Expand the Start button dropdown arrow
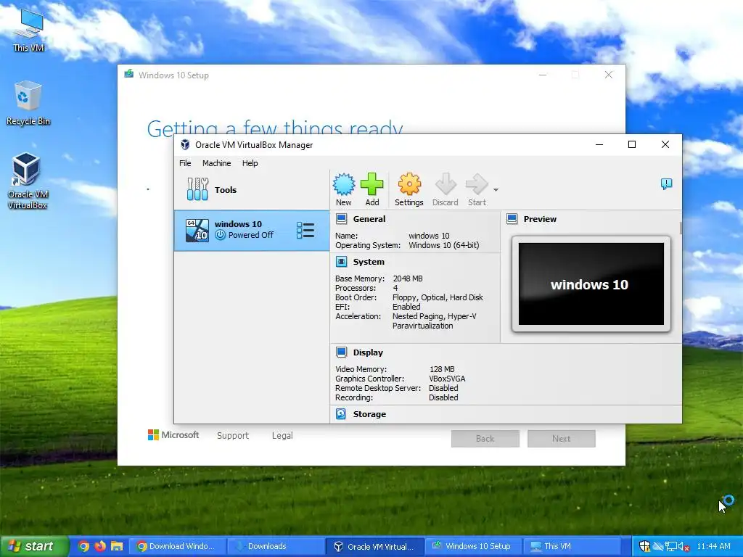The image size is (743, 557). [496, 190]
